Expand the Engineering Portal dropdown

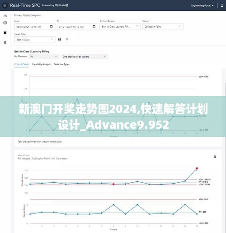pyautogui.click(x=202, y=5)
